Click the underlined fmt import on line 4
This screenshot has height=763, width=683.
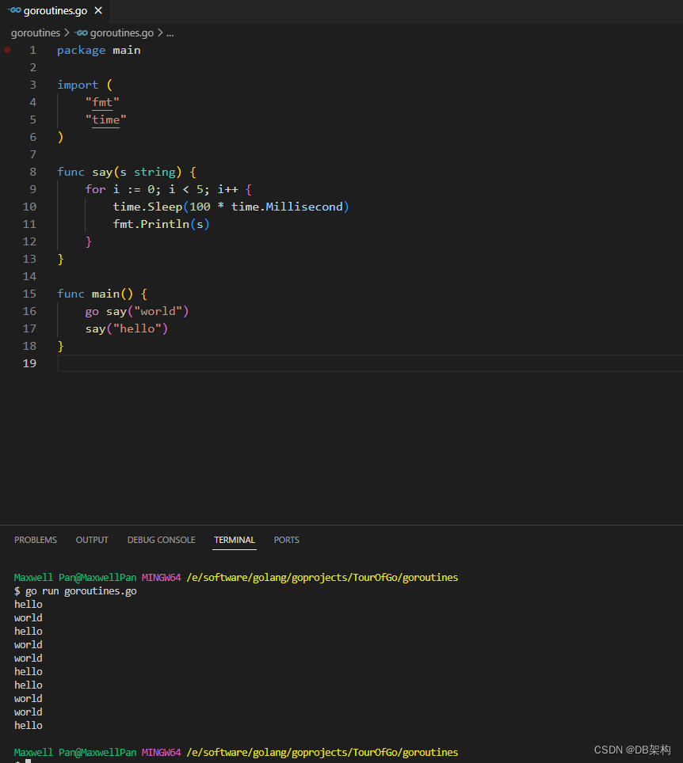click(102, 101)
